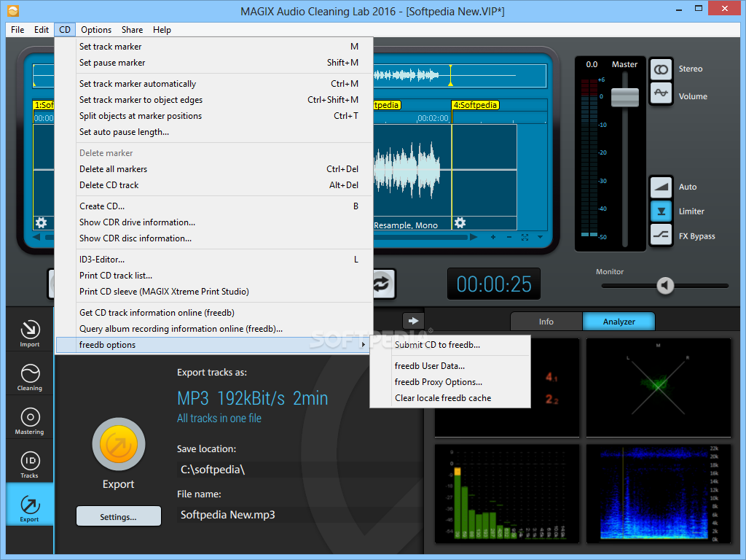
Task: Open the Mastering section in sidebar
Action: [29, 421]
